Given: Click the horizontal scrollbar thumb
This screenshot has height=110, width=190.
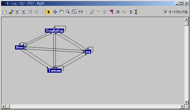Looking at the screenshot, I should [8, 106].
